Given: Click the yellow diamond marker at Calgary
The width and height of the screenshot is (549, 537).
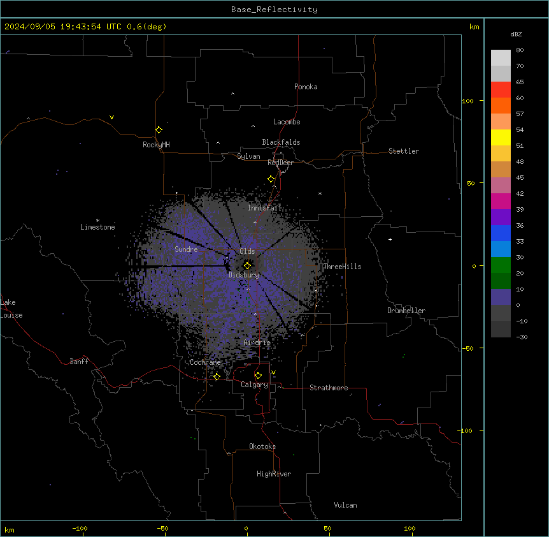Looking at the screenshot, I should pyautogui.click(x=258, y=376).
